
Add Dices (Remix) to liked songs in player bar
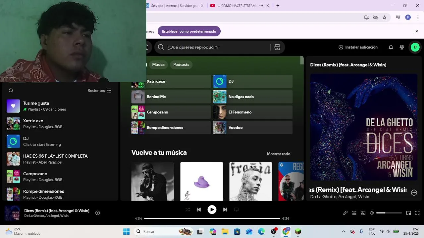point(98,213)
